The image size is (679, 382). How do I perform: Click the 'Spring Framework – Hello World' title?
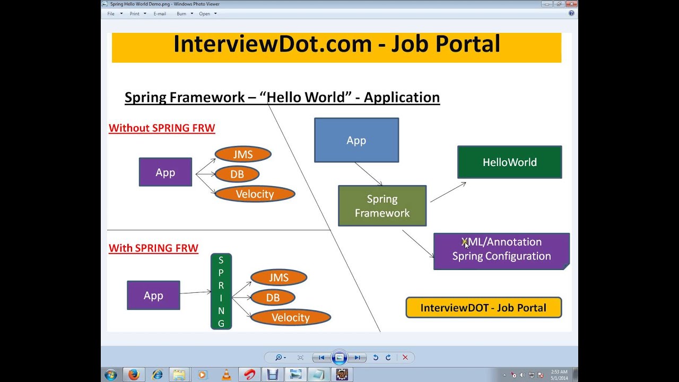[282, 97]
